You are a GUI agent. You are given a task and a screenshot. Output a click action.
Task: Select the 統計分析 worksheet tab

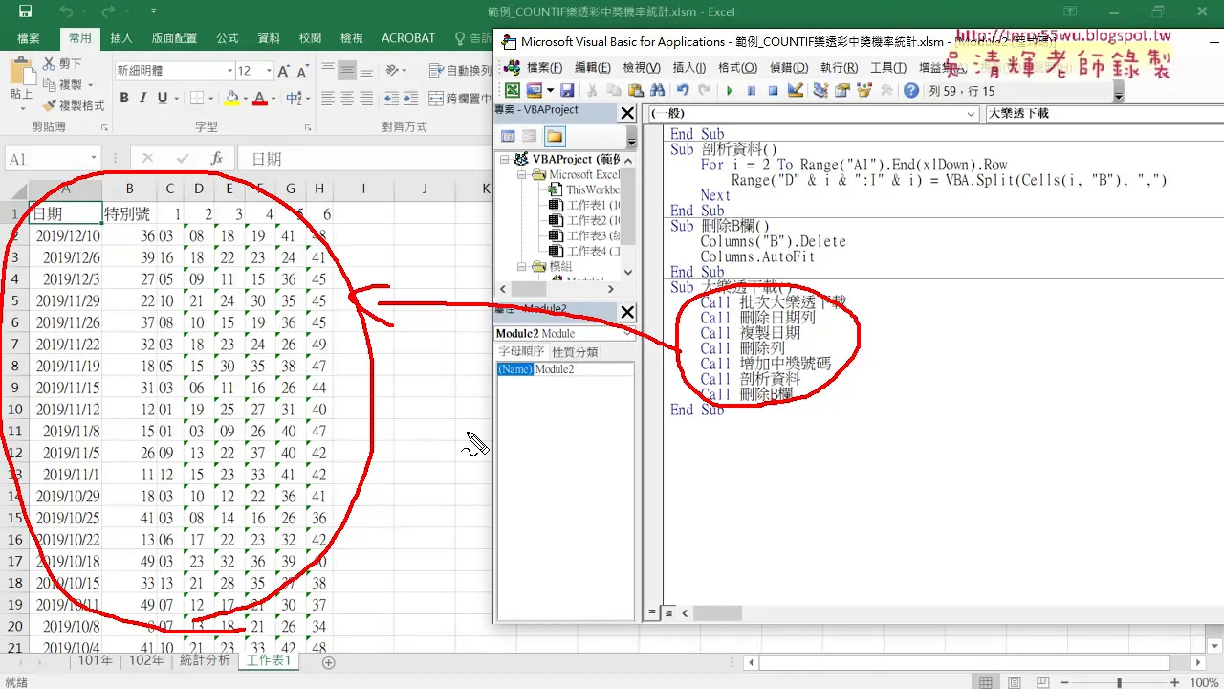(205, 661)
